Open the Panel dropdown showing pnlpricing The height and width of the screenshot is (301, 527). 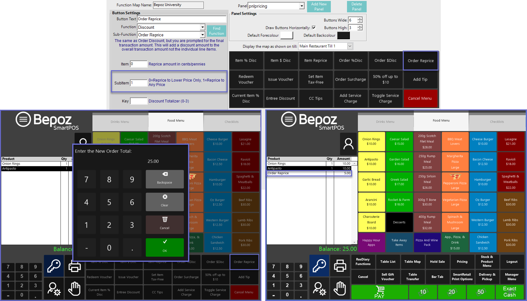click(x=302, y=6)
